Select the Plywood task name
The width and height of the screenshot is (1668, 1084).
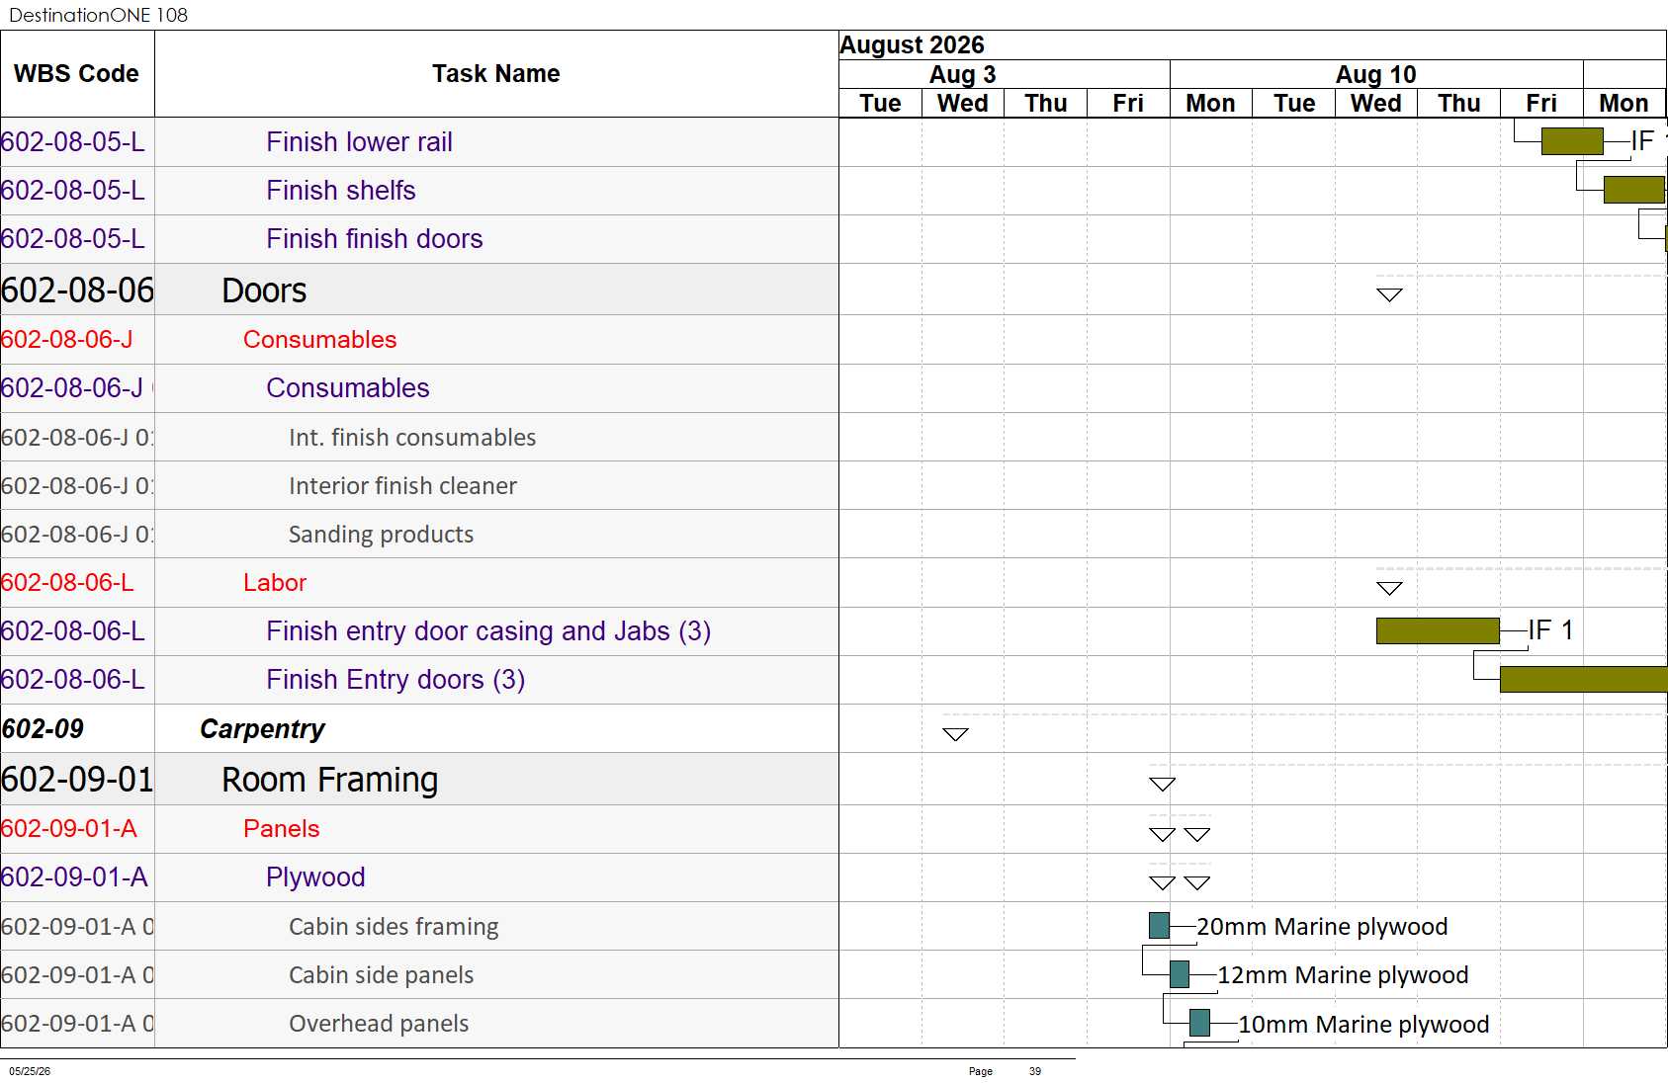[315, 877]
